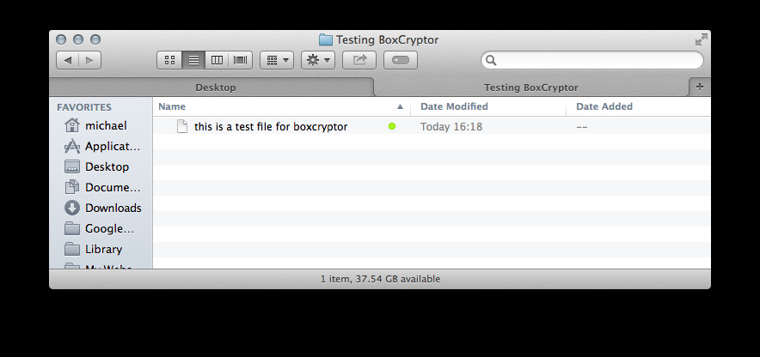
Task: Switch to list view
Action: click(193, 60)
